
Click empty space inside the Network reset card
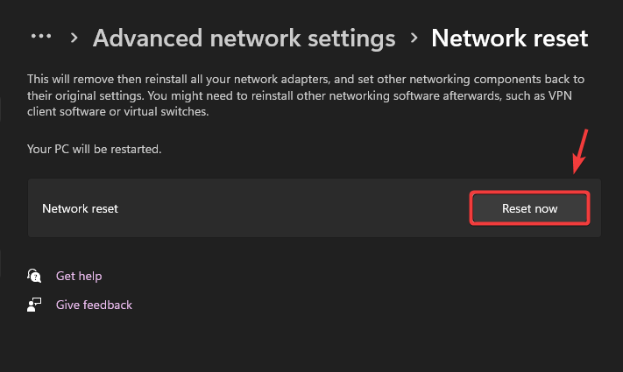(289, 209)
